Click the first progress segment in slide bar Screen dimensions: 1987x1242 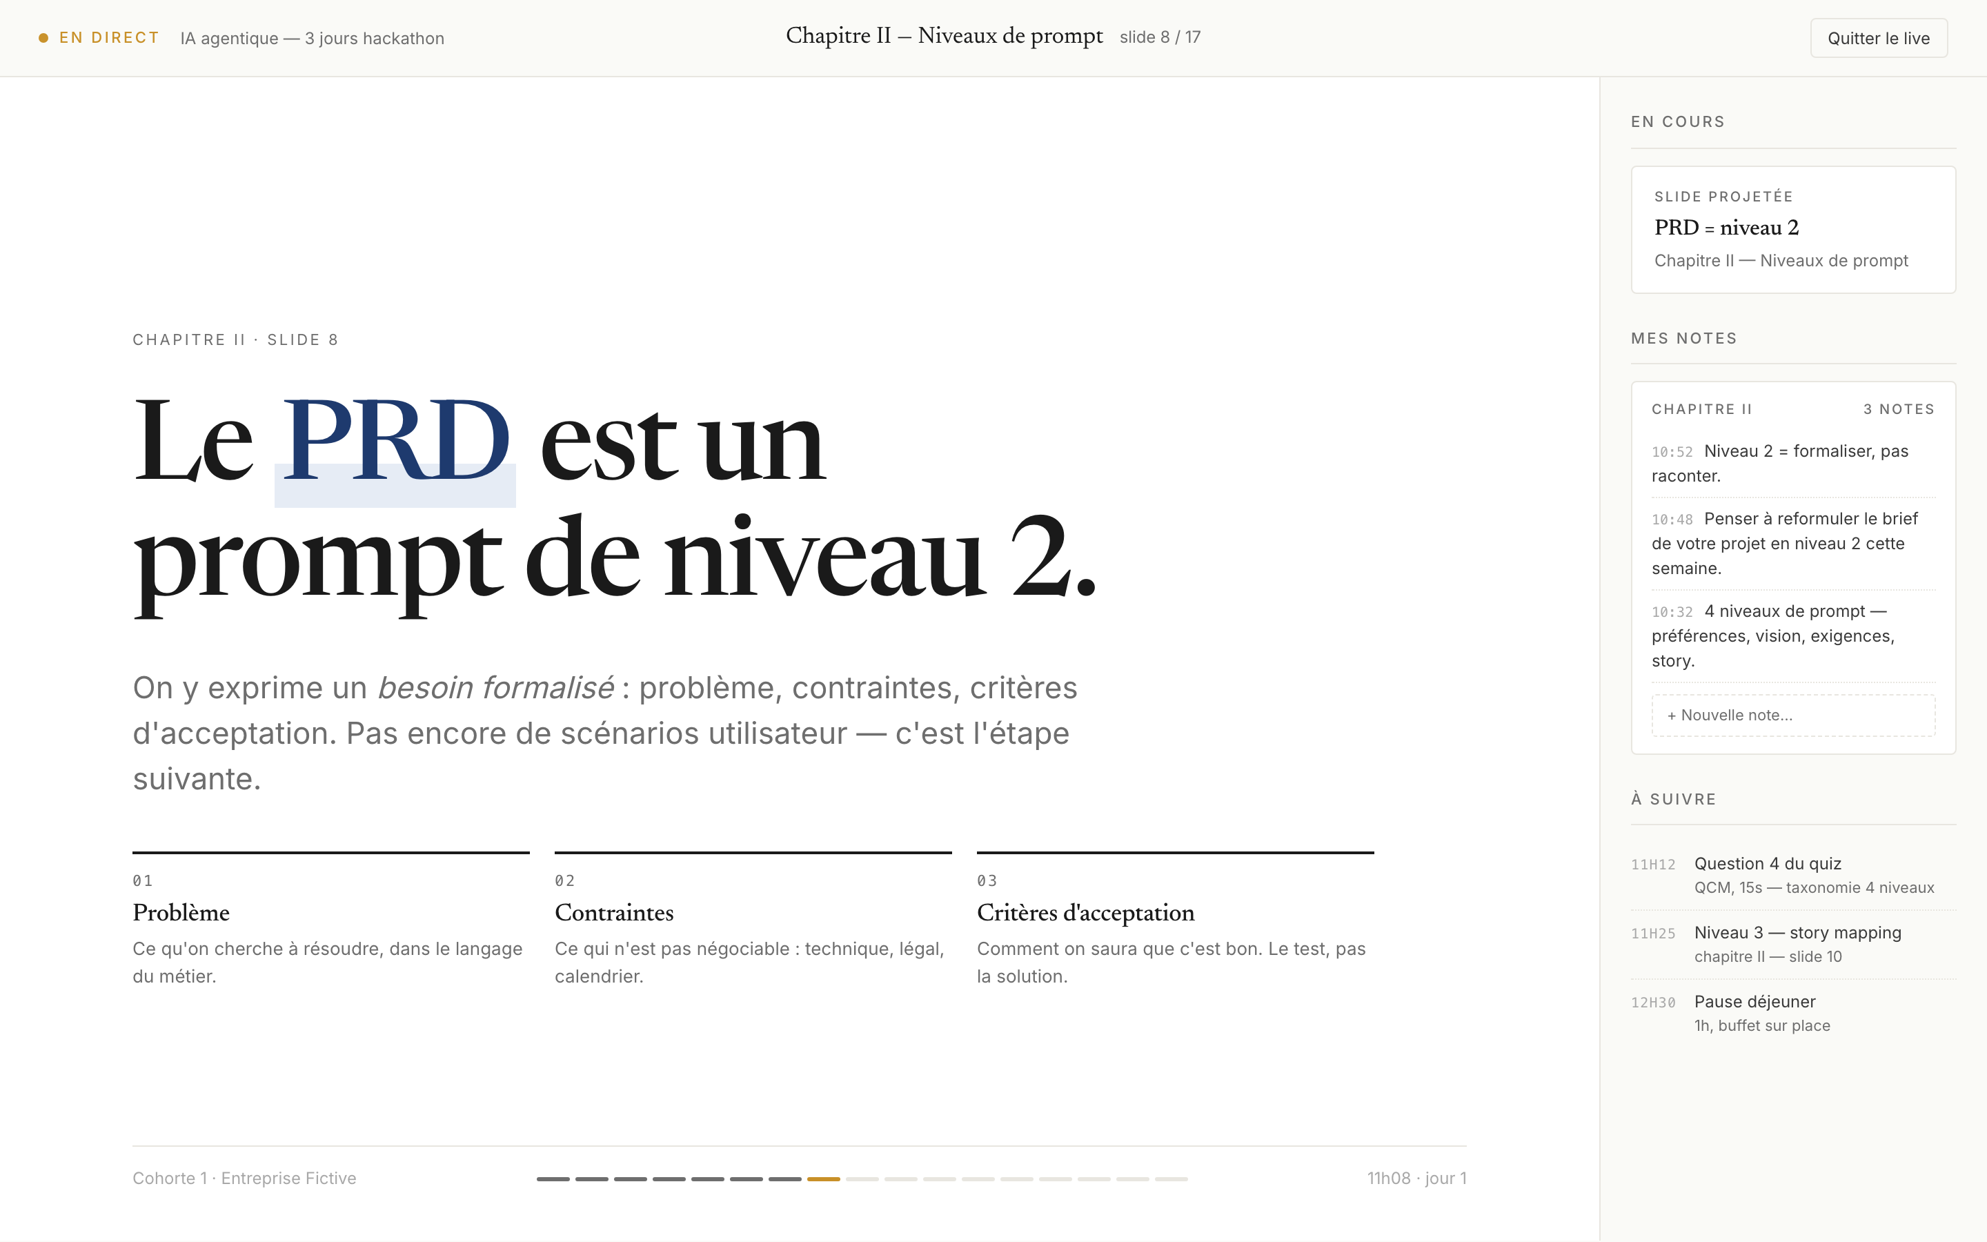(x=553, y=1179)
